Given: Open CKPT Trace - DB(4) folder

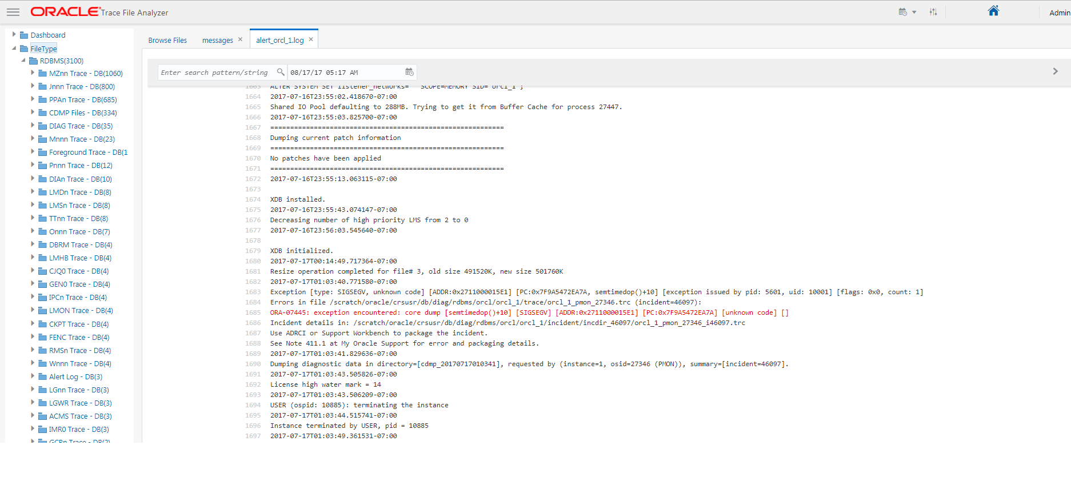Looking at the screenshot, I should (x=79, y=324).
